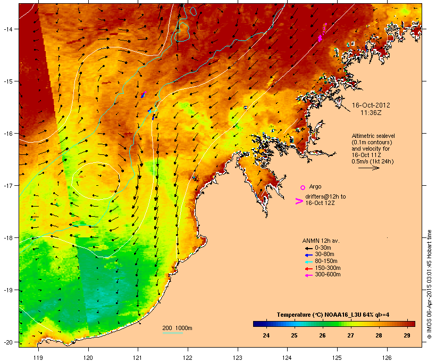Click colorbar tick value 28

click(379, 335)
